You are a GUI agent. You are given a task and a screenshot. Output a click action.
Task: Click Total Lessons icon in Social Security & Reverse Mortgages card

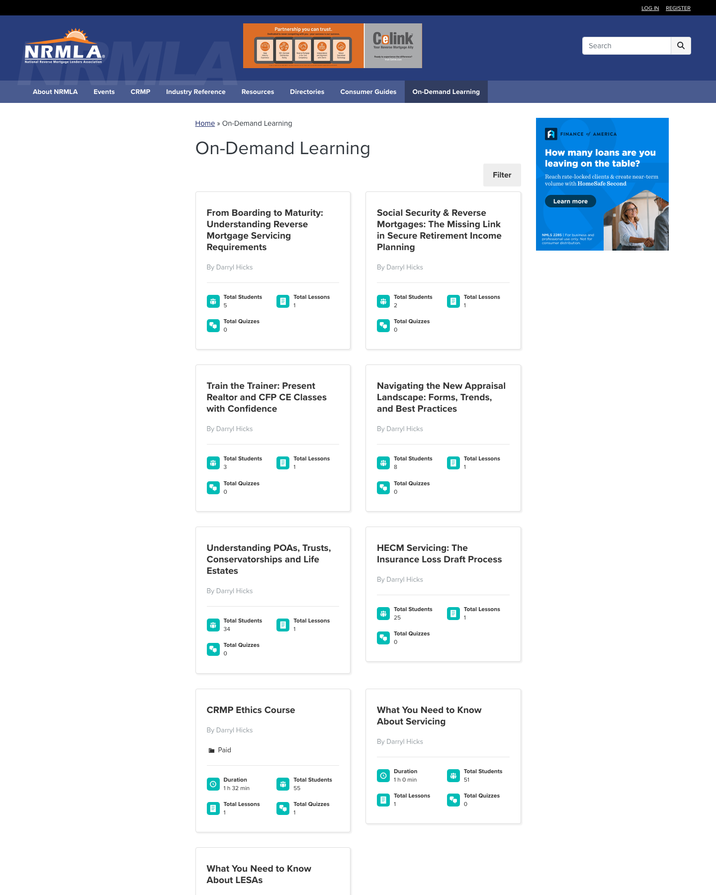453,301
